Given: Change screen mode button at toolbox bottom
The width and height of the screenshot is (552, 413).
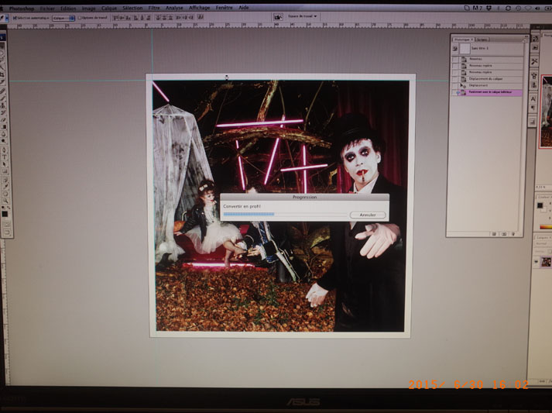Looking at the screenshot, I should pyautogui.click(x=7, y=232).
